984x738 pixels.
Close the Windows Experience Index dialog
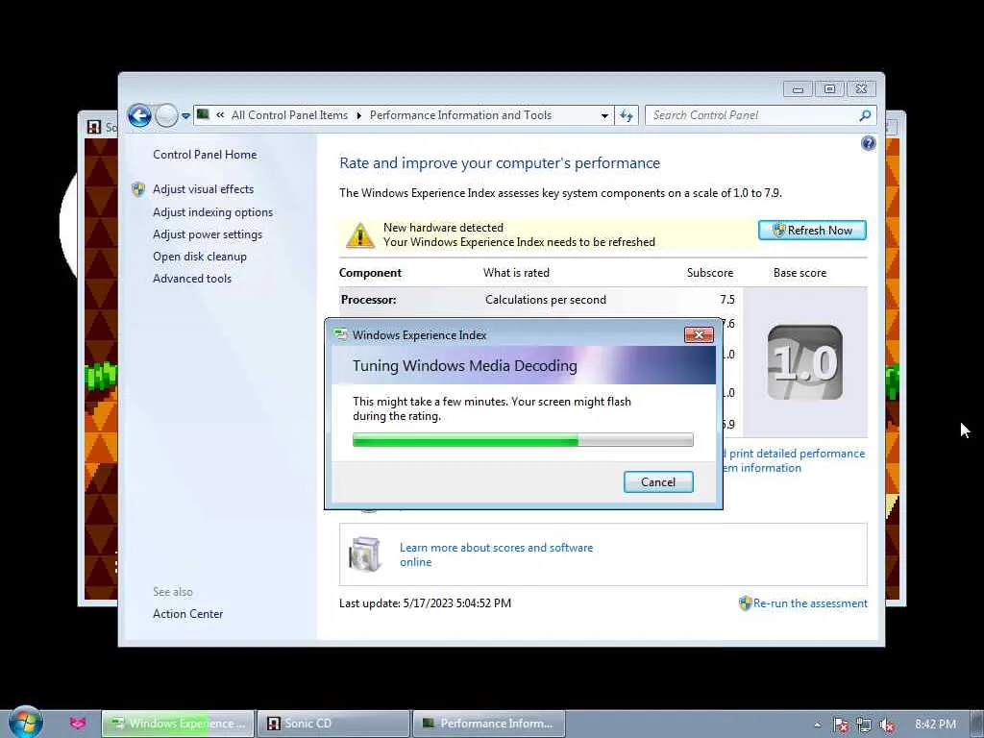tap(699, 335)
